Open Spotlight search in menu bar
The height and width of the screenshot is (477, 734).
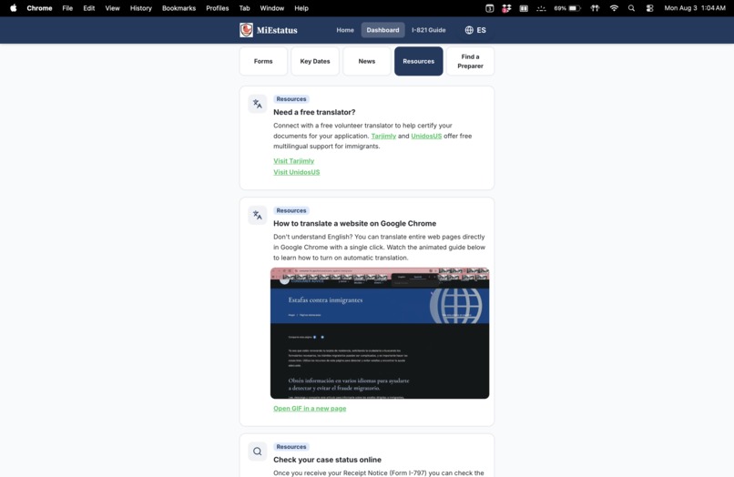(x=631, y=8)
